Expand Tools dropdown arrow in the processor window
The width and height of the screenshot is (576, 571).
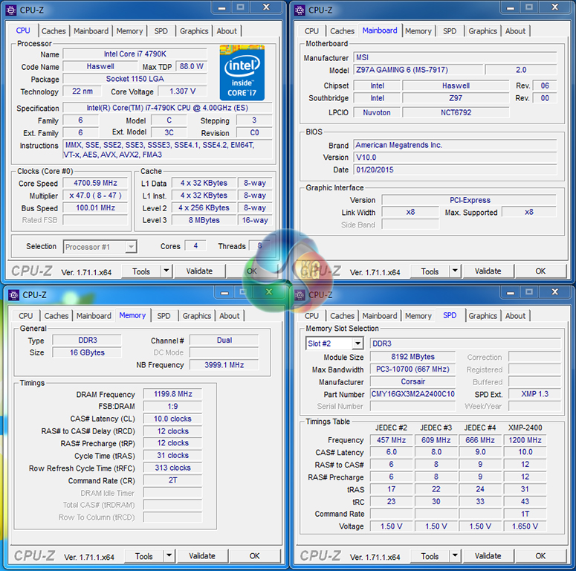[x=166, y=271]
